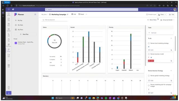Click the download app button in the rail
Image resolution: width=179 pixels, height=101 pixels.
[x=9, y=93]
